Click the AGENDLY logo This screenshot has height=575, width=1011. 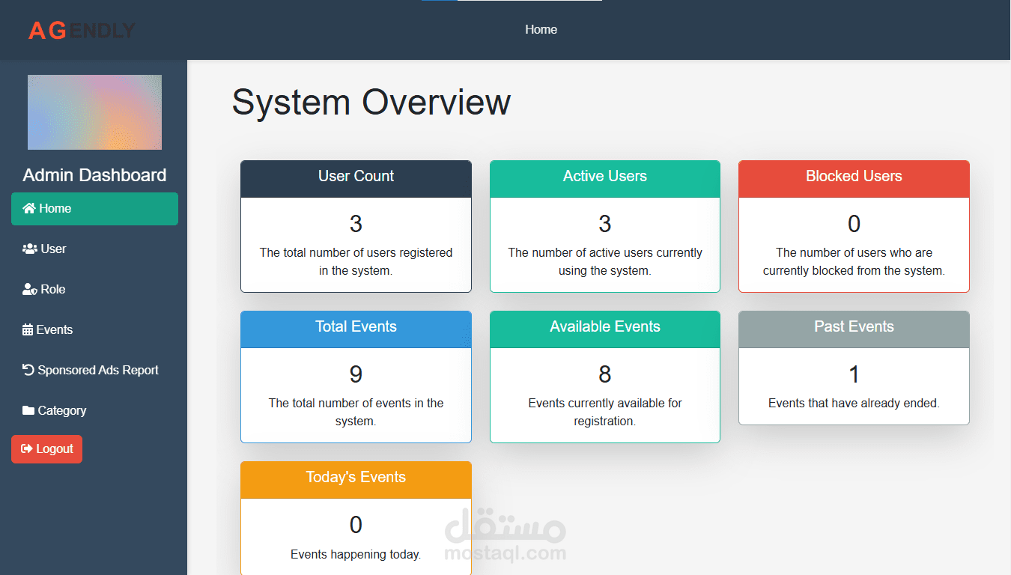(x=82, y=30)
